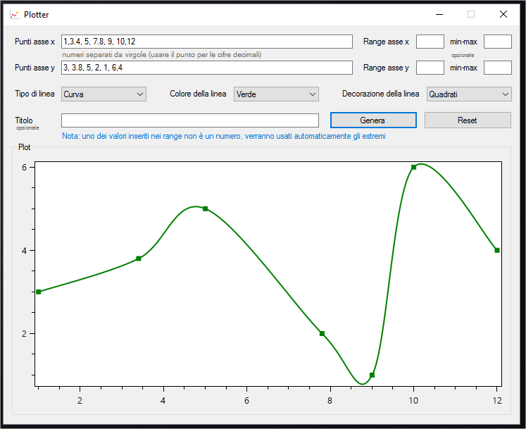Click the Plotter app icon in title bar
526x429 pixels.
pos(14,14)
